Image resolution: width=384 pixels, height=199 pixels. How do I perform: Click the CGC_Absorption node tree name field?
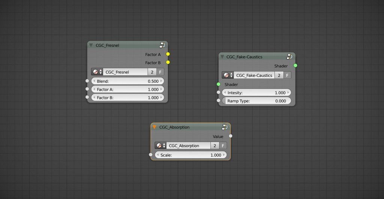[188, 146]
